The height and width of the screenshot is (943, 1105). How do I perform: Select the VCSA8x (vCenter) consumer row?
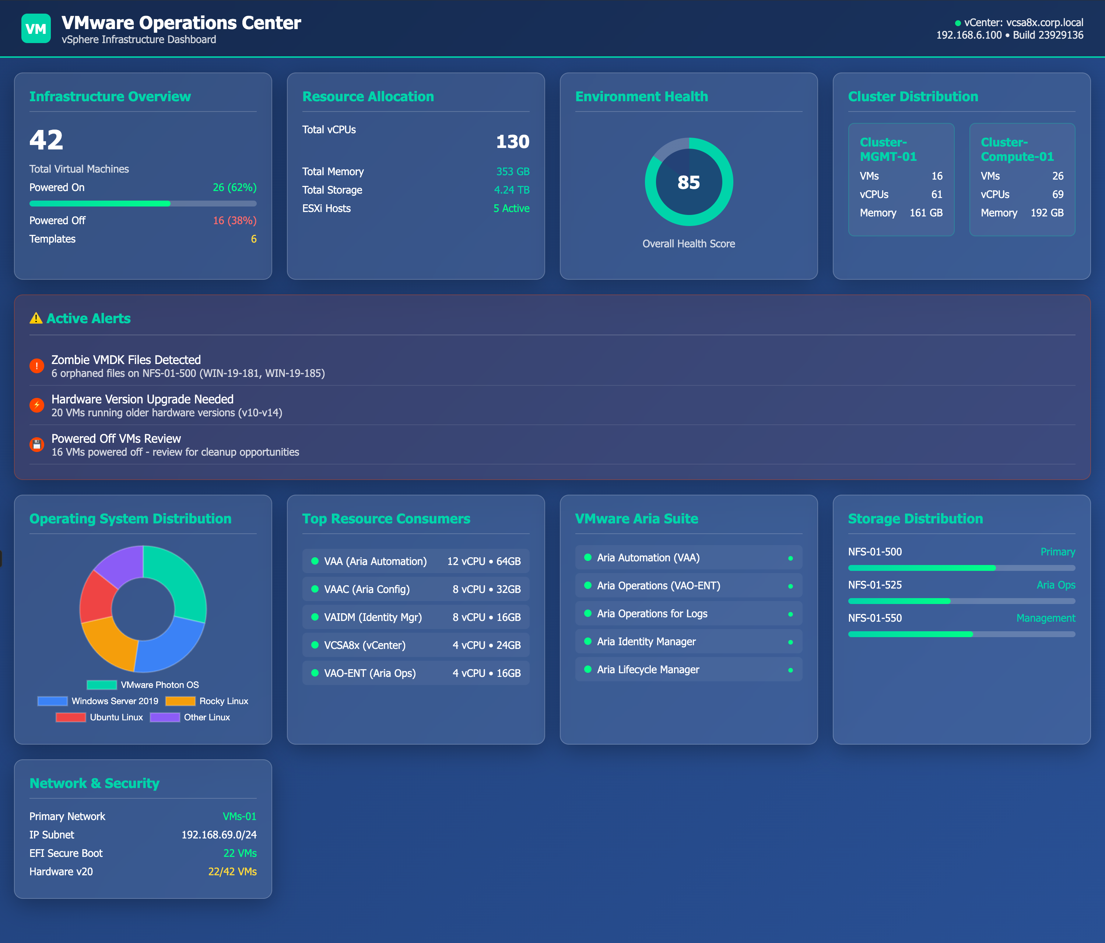tap(415, 645)
